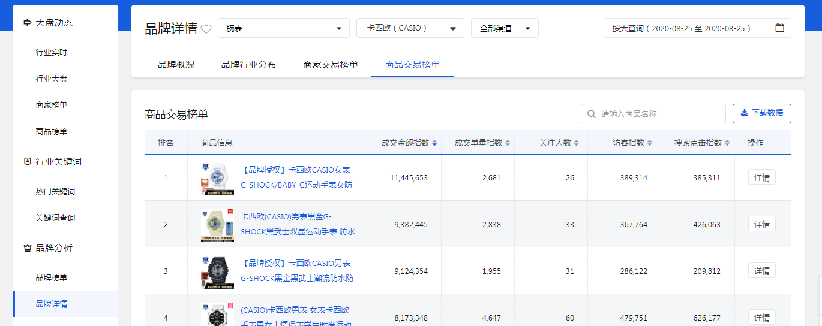Click the rank 2 yellow watch thumbnail
This screenshot has height=326, width=822.
[218, 225]
